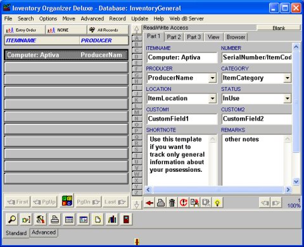Click the copy record icon with red mark
304x247 pixels.
click(x=194, y=203)
